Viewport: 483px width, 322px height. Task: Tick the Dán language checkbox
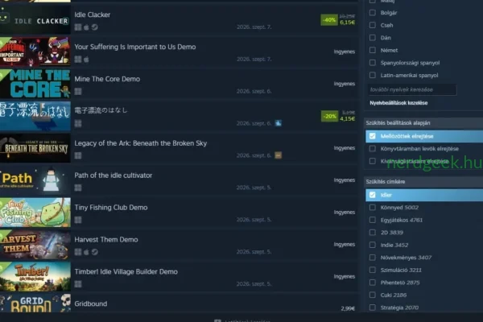point(373,38)
